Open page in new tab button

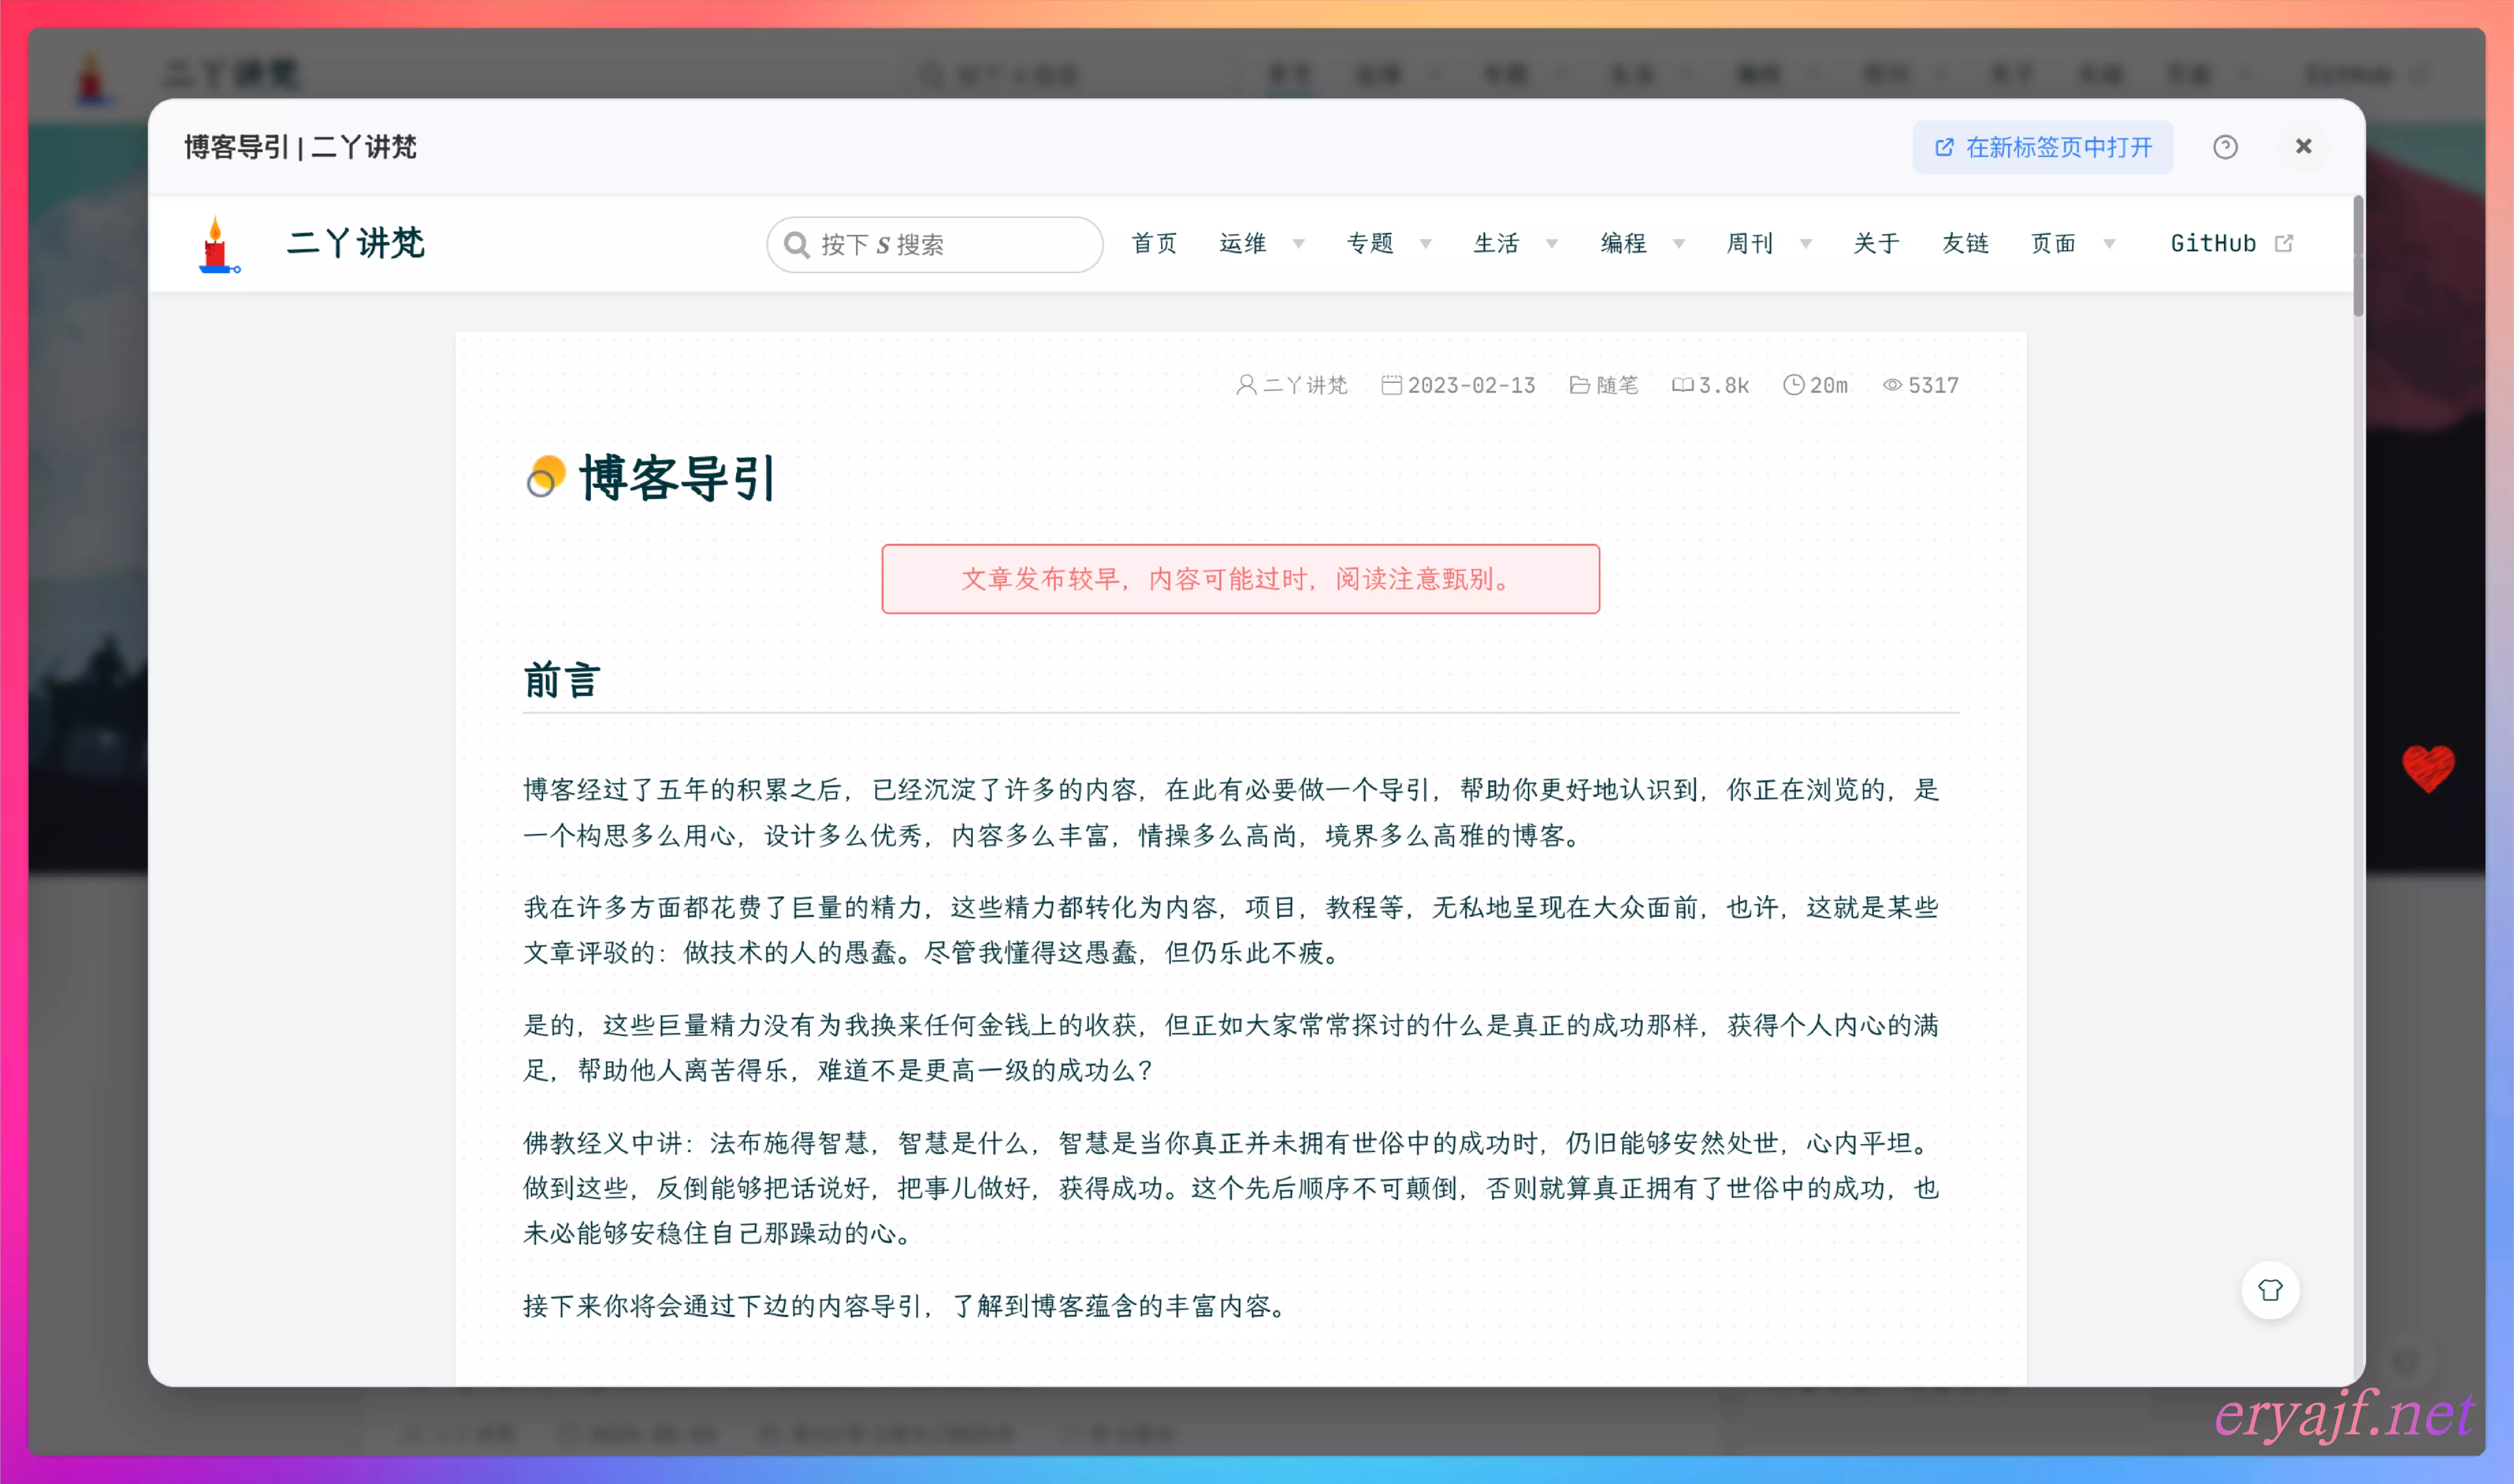point(2042,147)
